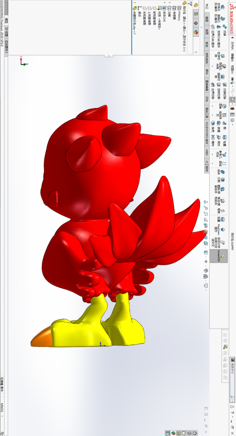Screen dimensions: 236x436
Task: Select 材质 <未指定> material item
Action: pyautogui.click(x=160, y=18)
